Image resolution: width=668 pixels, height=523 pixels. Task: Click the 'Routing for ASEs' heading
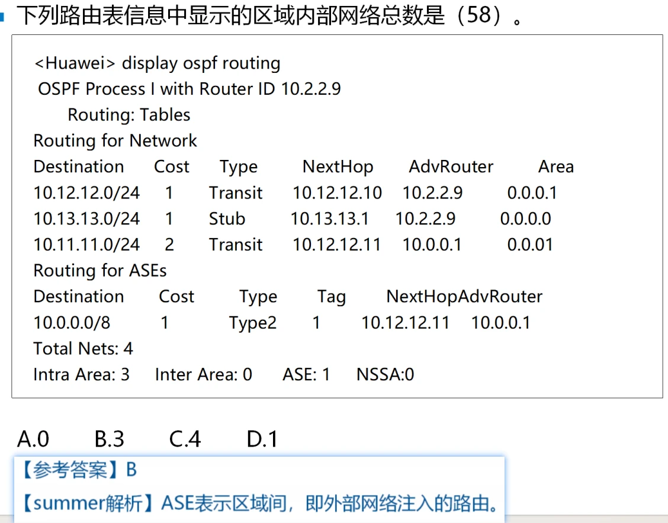pos(99,271)
